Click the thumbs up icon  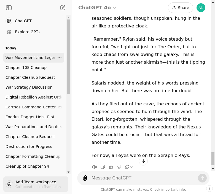point(111,167)
